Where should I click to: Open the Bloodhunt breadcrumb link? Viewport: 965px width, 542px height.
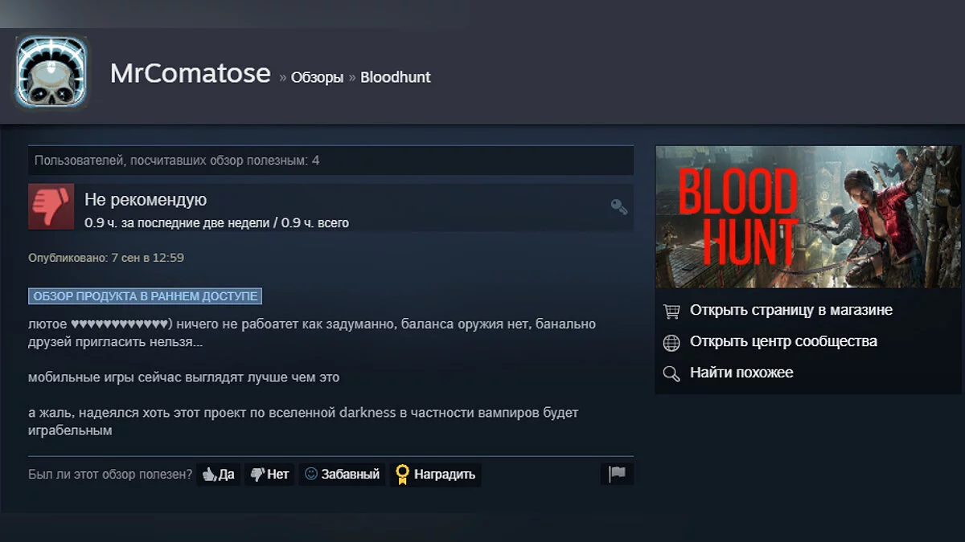point(396,77)
